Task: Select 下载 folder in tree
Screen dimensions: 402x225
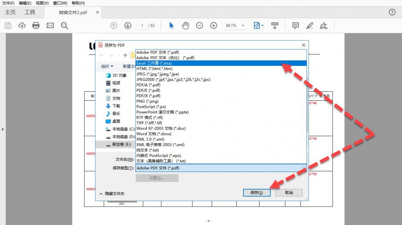Action: point(113,106)
